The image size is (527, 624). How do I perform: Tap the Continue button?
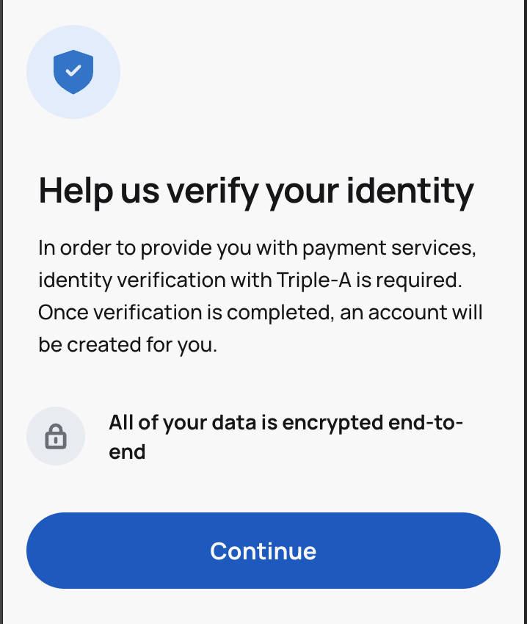(x=263, y=551)
